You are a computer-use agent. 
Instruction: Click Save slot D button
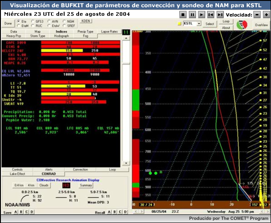[32, 212]
